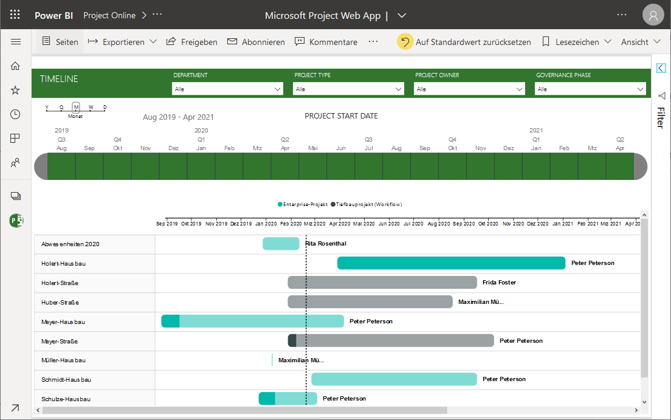Viewport: 671px width, 420px height.
Task: Select the Abwesenheiten 2020 Gantt bar
Action: click(281, 244)
